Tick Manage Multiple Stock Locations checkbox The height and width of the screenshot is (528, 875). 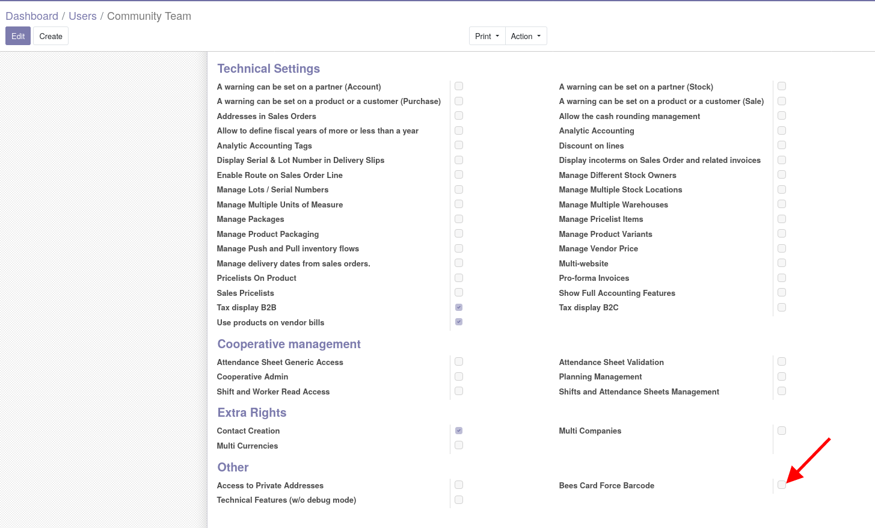[x=782, y=189]
